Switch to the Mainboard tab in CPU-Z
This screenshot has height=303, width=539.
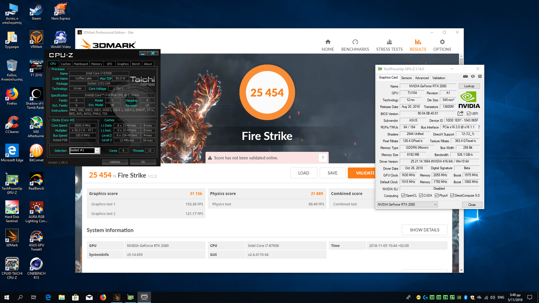point(81,64)
